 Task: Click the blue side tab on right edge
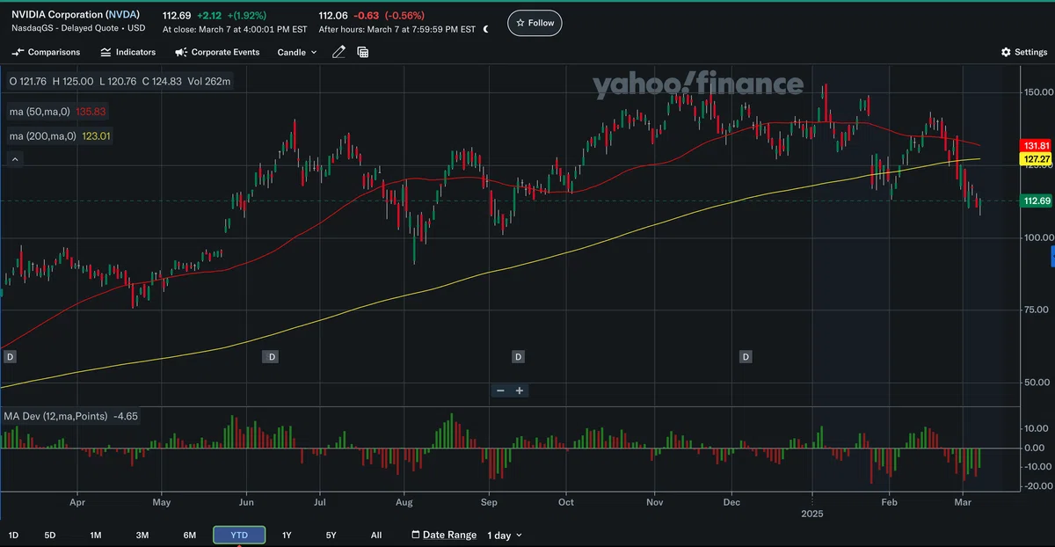tap(1052, 258)
